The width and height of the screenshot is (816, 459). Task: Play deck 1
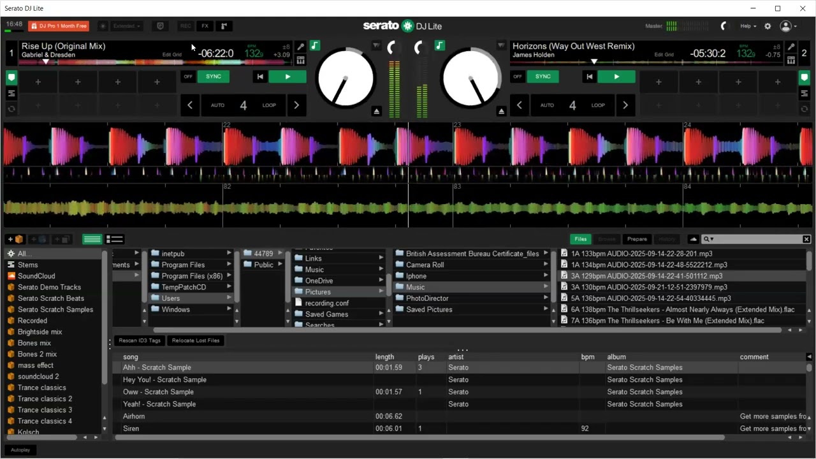tap(288, 76)
